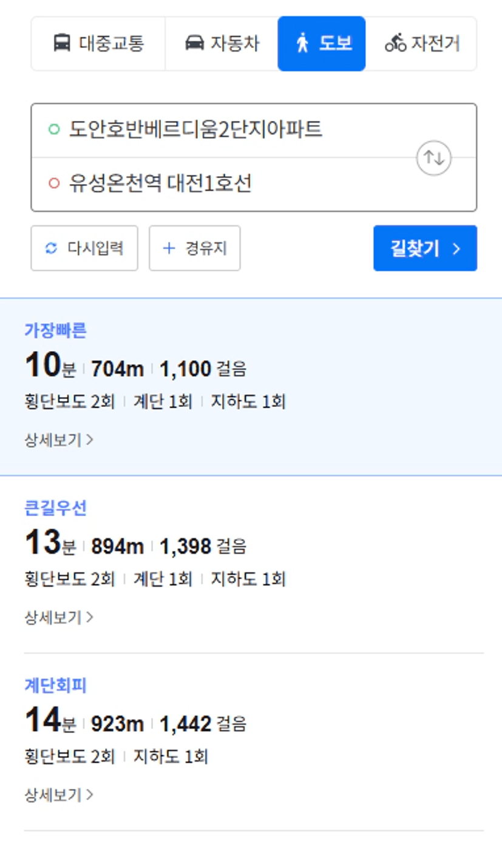Switch to the 자전거 tab

[421, 44]
